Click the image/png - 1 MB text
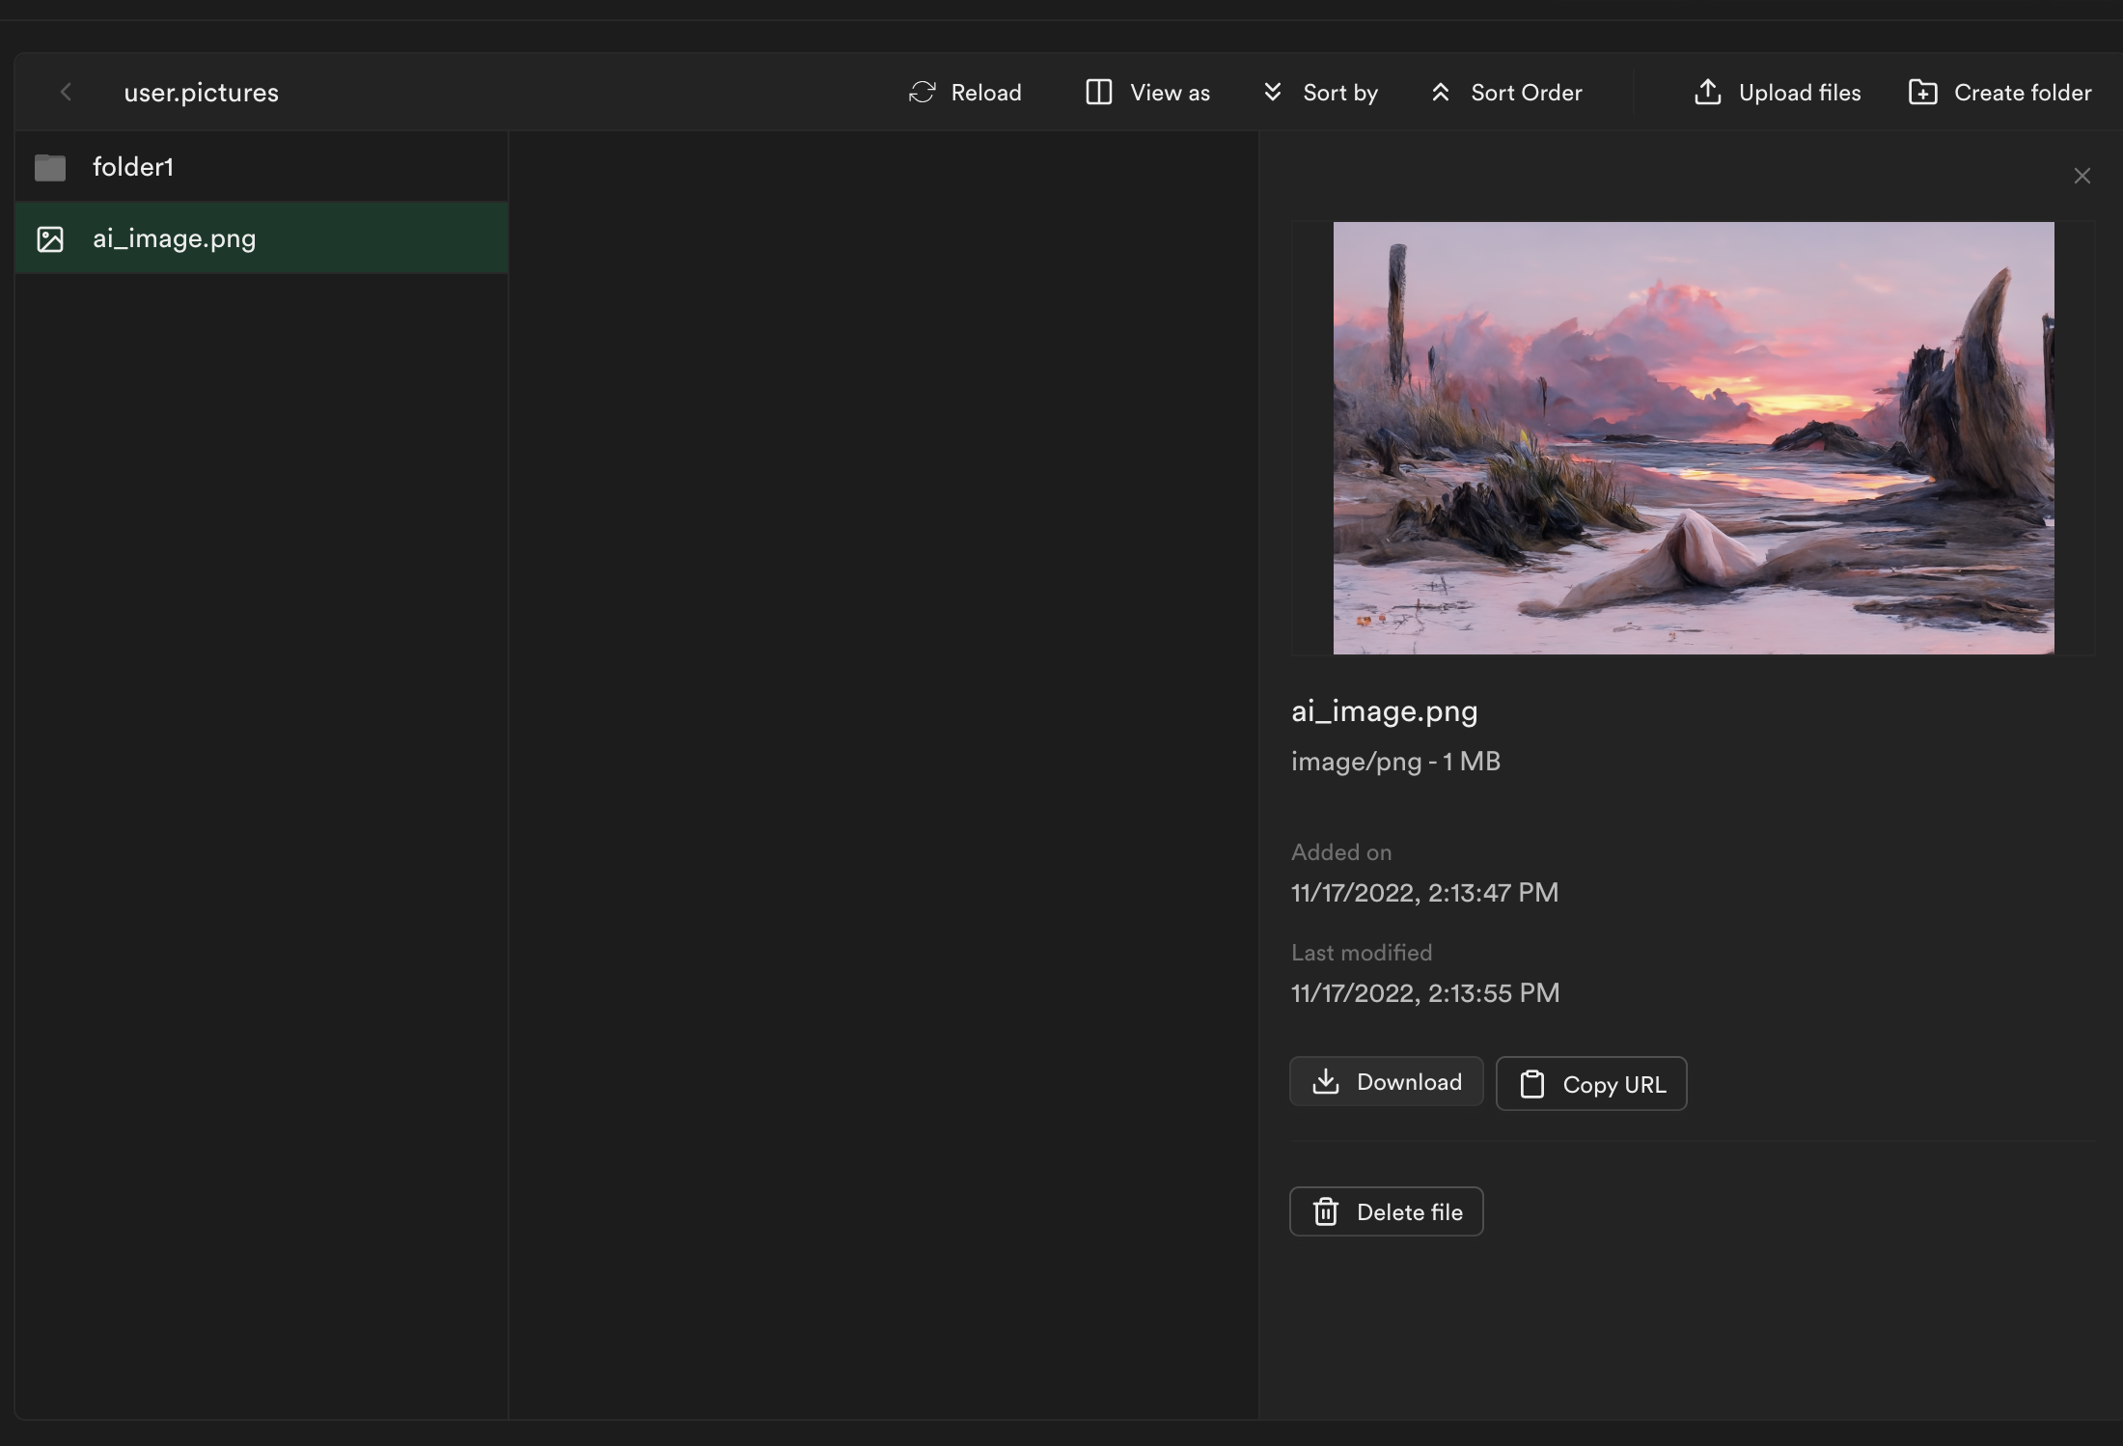 pyautogui.click(x=1395, y=762)
